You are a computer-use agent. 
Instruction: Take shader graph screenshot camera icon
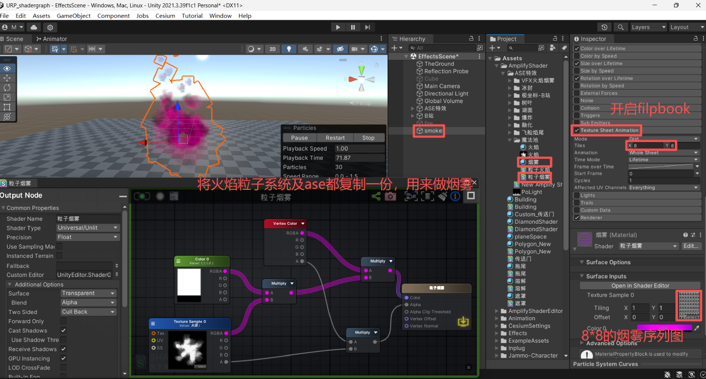tap(391, 196)
